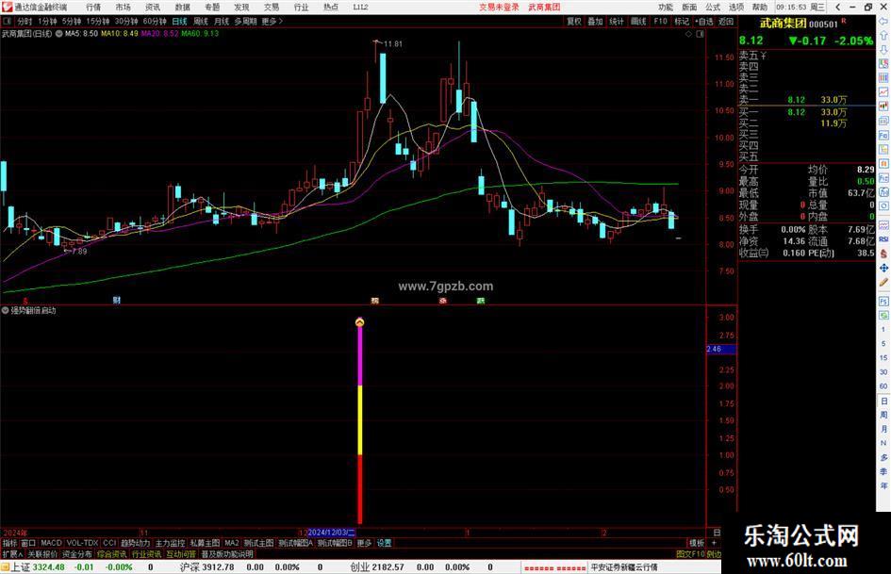Screen dimensions: 891x574
Task: Click the 通达信 app logo icon
Action: click(x=7, y=7)
